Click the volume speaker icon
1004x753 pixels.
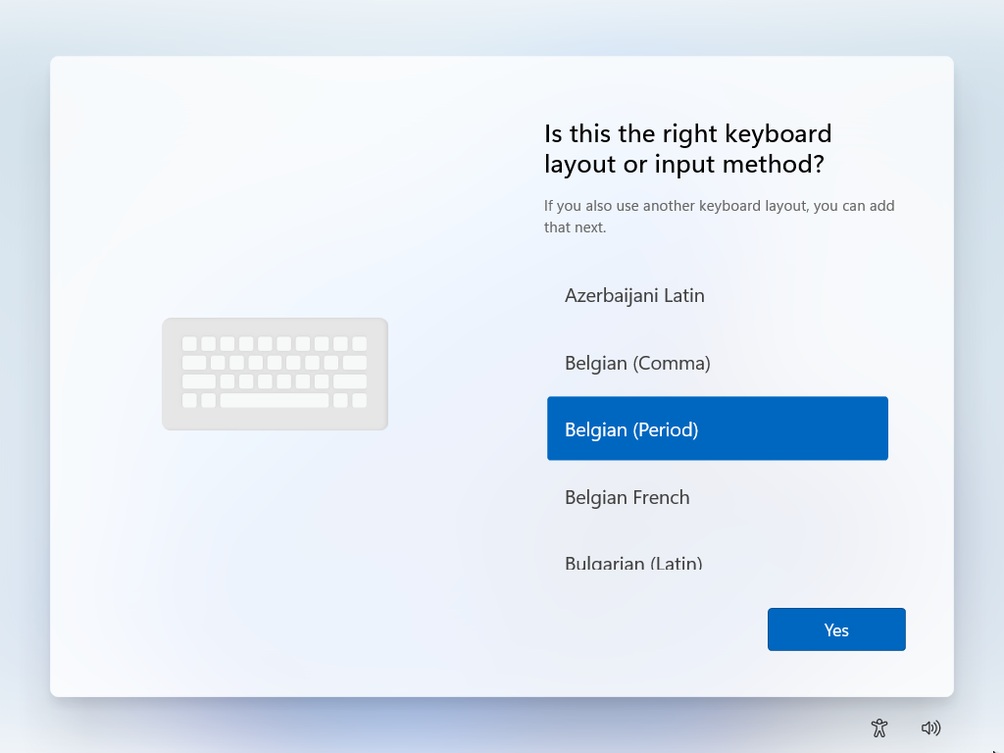pyautogui.click(x=930, y=728)
